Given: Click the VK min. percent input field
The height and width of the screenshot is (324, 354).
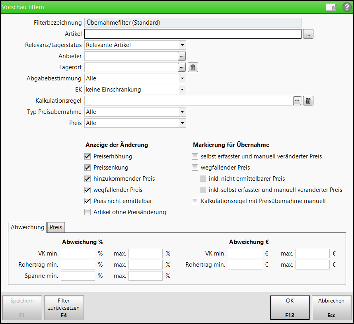Looking at the screenshot, I should 78,254.
